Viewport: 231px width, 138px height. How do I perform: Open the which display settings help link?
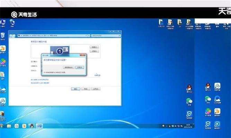click(x=40, y=83)
